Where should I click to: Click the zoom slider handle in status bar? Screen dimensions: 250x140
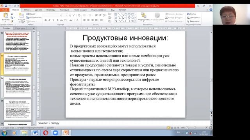tap(195, 128)
